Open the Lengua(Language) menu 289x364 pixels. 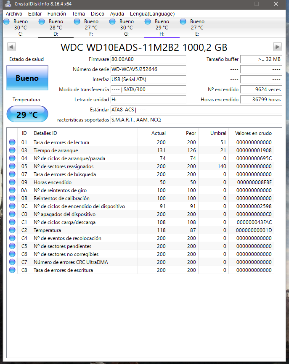click(152, 14)
